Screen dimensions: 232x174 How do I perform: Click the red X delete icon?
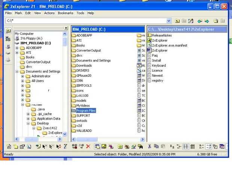88,146
